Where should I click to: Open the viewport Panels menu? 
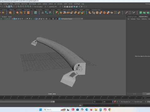click(x=10, y=17)
